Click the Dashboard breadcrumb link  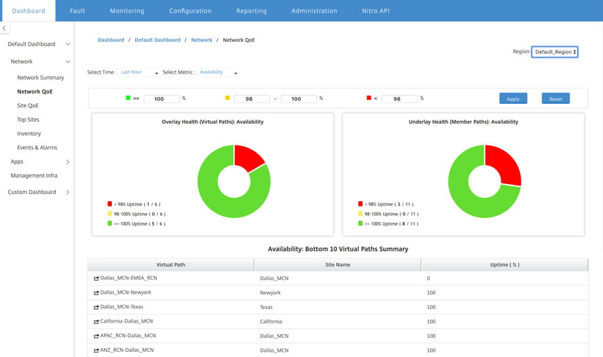click(111, 40)
